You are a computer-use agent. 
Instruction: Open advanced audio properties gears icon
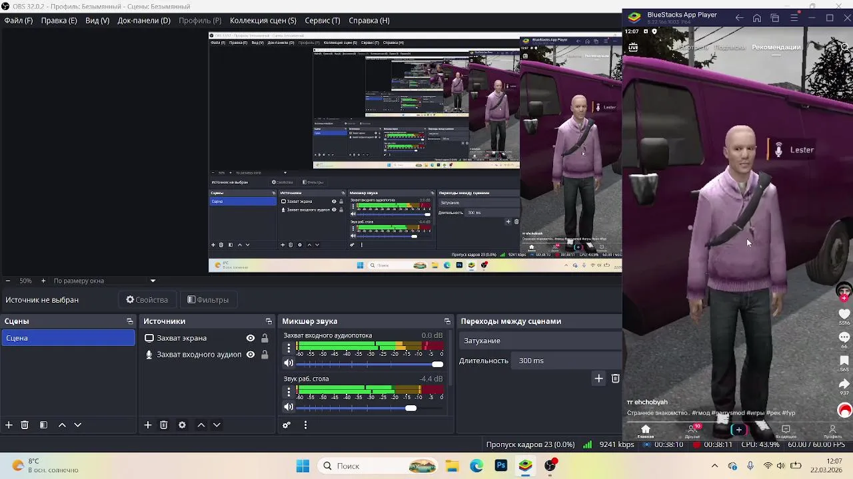[x=287, y=425]
